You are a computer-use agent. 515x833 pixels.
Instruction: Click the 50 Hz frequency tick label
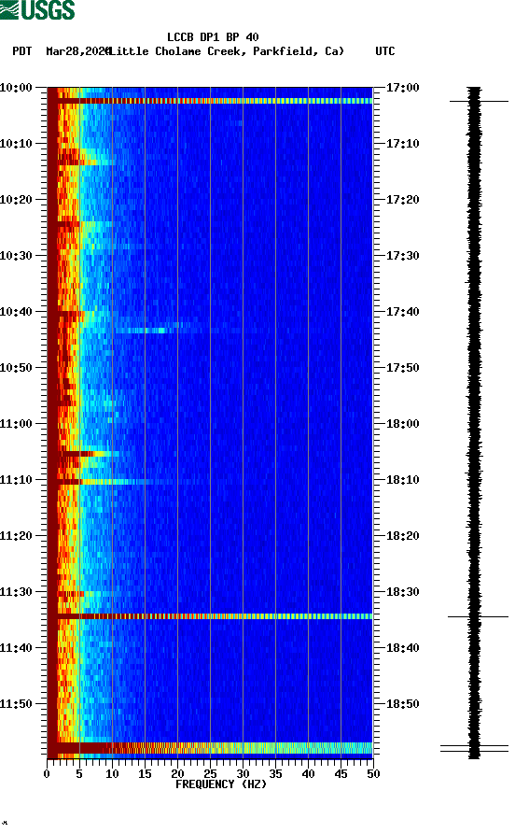click(x=373, y=774)
